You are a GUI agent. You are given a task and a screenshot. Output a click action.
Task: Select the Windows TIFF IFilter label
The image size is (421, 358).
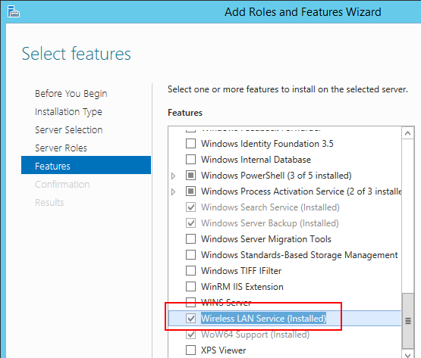pos(241,271)
